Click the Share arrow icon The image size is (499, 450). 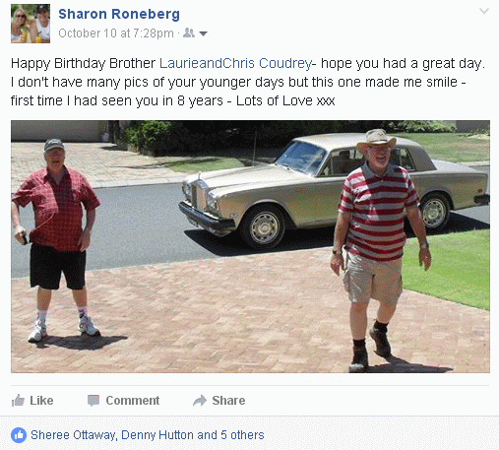click(200, 401)
